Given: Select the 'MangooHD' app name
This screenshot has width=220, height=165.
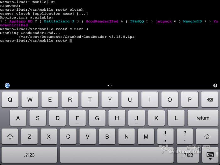Looking at the screenshot, I should [192, 21].
